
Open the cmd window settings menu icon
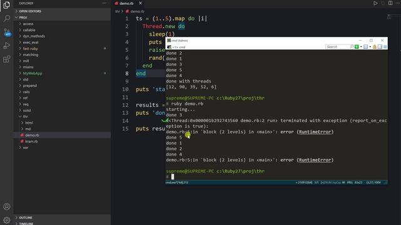(385, 47)
